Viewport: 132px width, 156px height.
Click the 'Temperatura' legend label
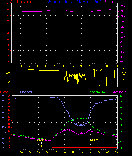96,92
